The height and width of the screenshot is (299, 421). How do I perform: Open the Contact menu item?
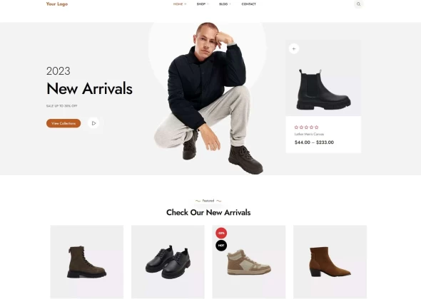click(x=248, y=4)
